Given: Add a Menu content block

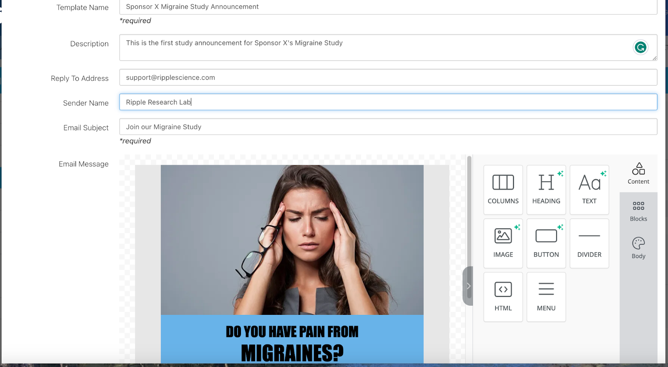Looking at the screenshot, I should coord(546,297).
